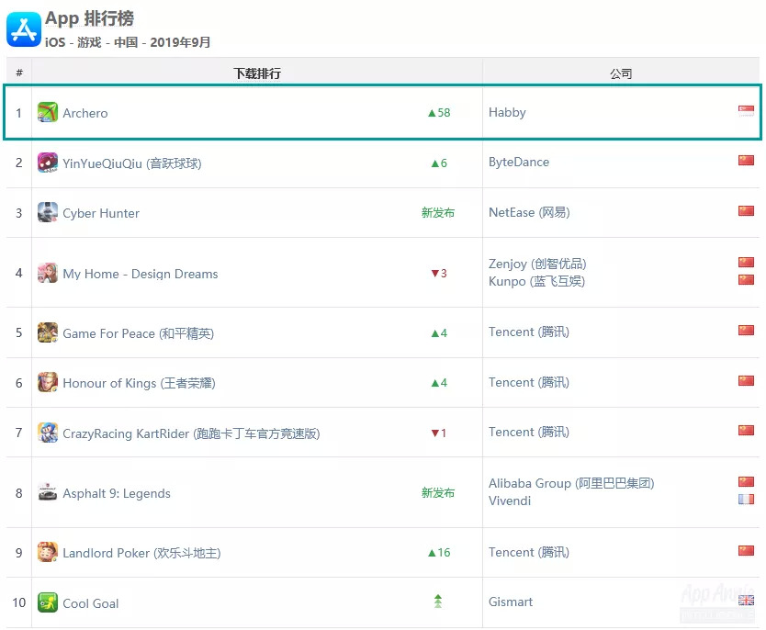The width and height of the screenshot is (766, 630).
Task: Click the ▲16 change for Landlord Poker
Action: pyautogui.click(x=439, y=553)
